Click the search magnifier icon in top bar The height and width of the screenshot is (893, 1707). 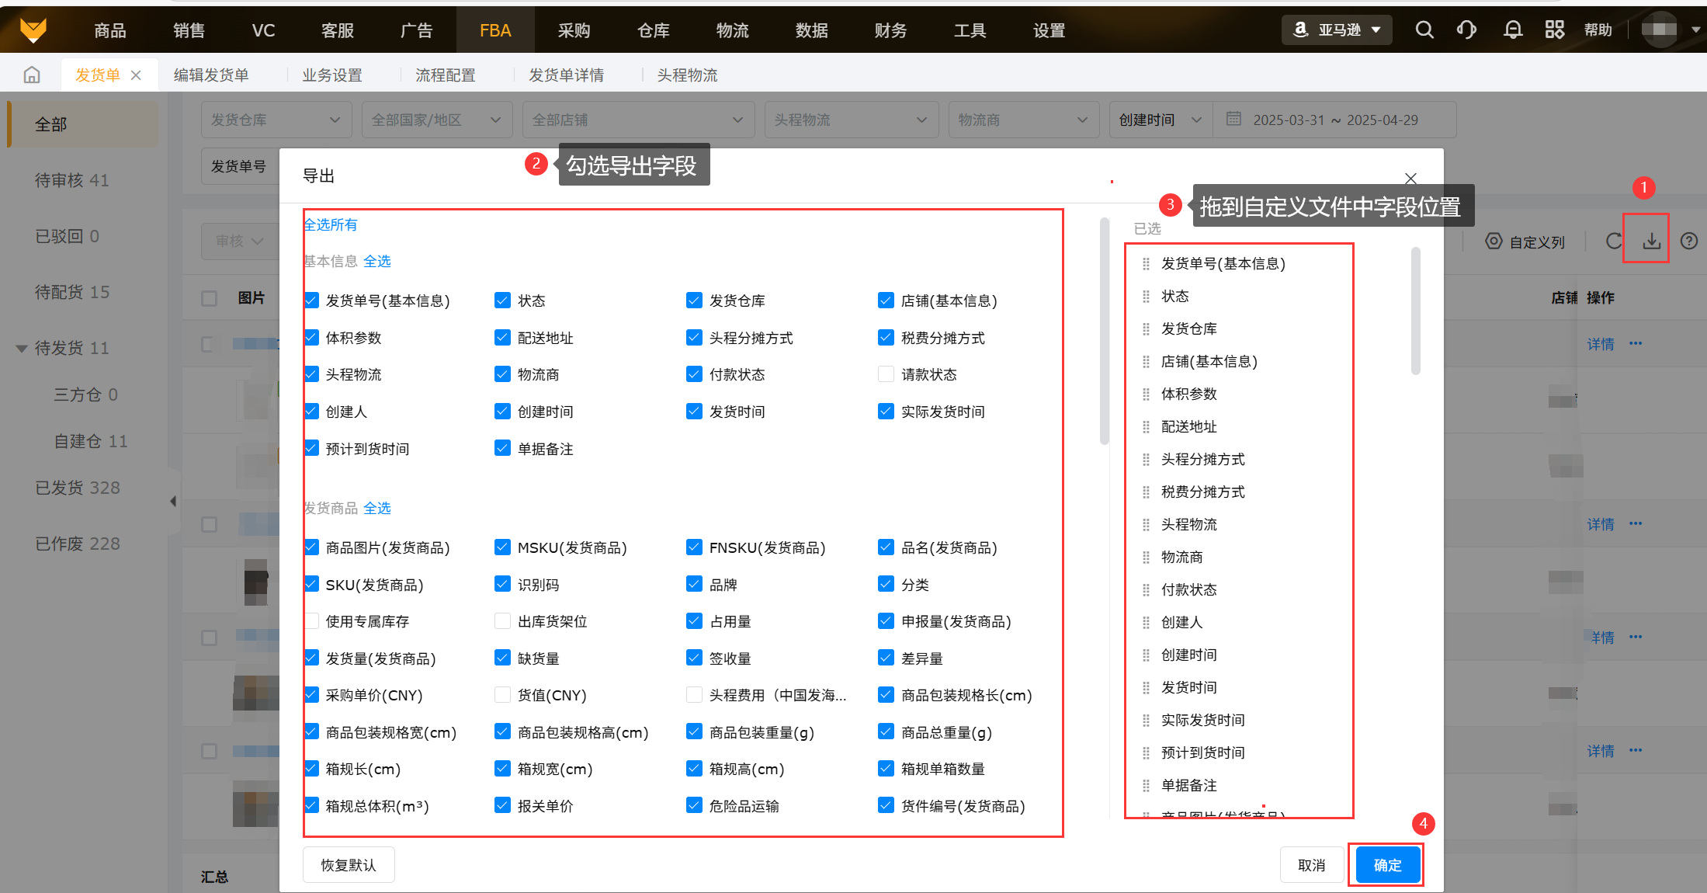[1424, 30]
